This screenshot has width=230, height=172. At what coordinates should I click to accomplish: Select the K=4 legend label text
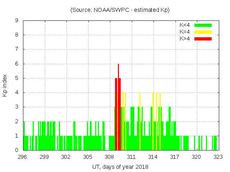(x=185, y=32)
